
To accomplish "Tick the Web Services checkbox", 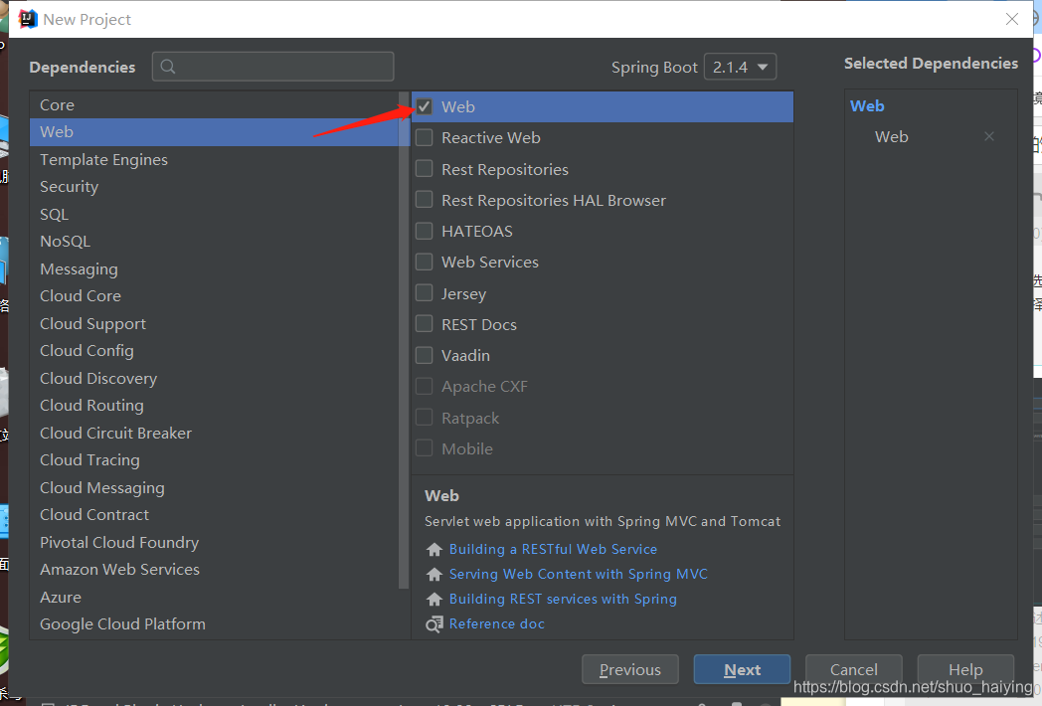I will click(424, 262).
